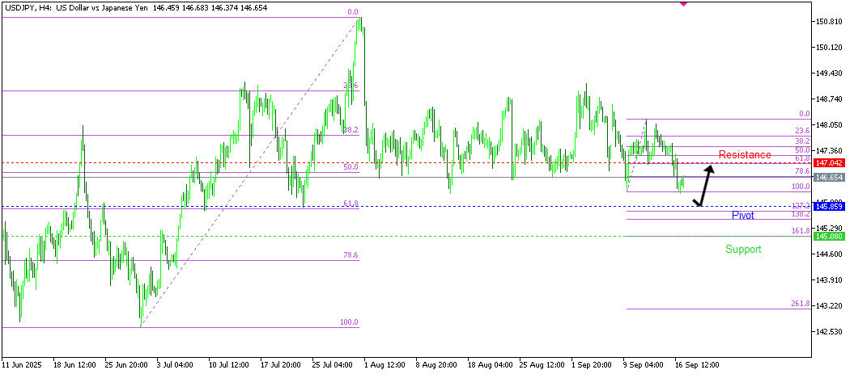Click the 11 Jun 2025 date label
Screen dimensions: 854x374
click(x=21, y=364)
